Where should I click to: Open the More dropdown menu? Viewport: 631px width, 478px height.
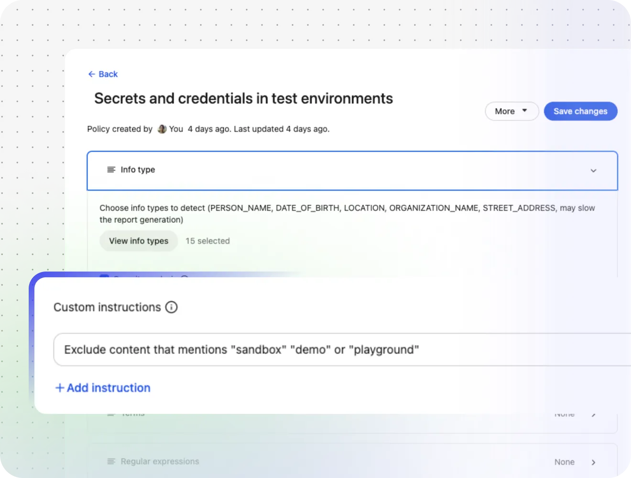[x=512, y=111]
